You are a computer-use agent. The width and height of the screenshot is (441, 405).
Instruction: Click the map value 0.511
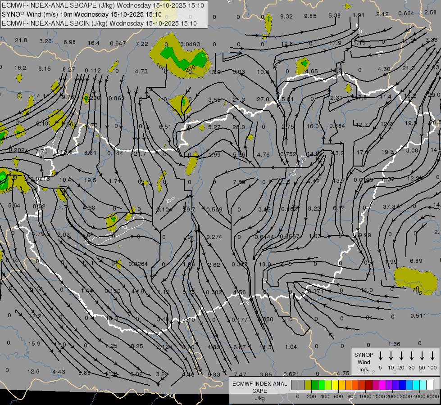point(418,316)
